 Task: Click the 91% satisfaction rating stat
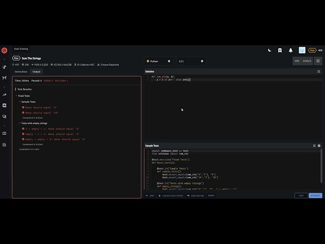40,65
